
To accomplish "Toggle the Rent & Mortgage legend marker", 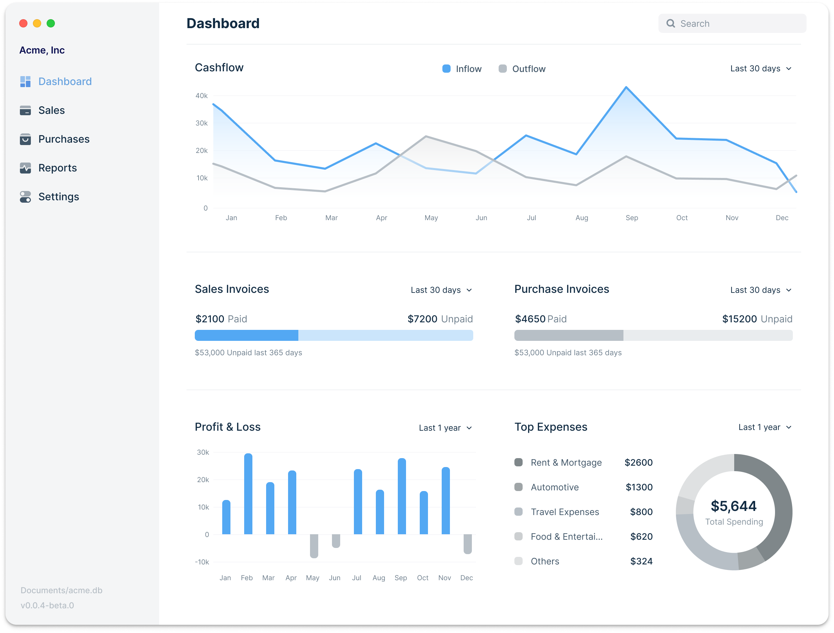I will tap(519, 462).
